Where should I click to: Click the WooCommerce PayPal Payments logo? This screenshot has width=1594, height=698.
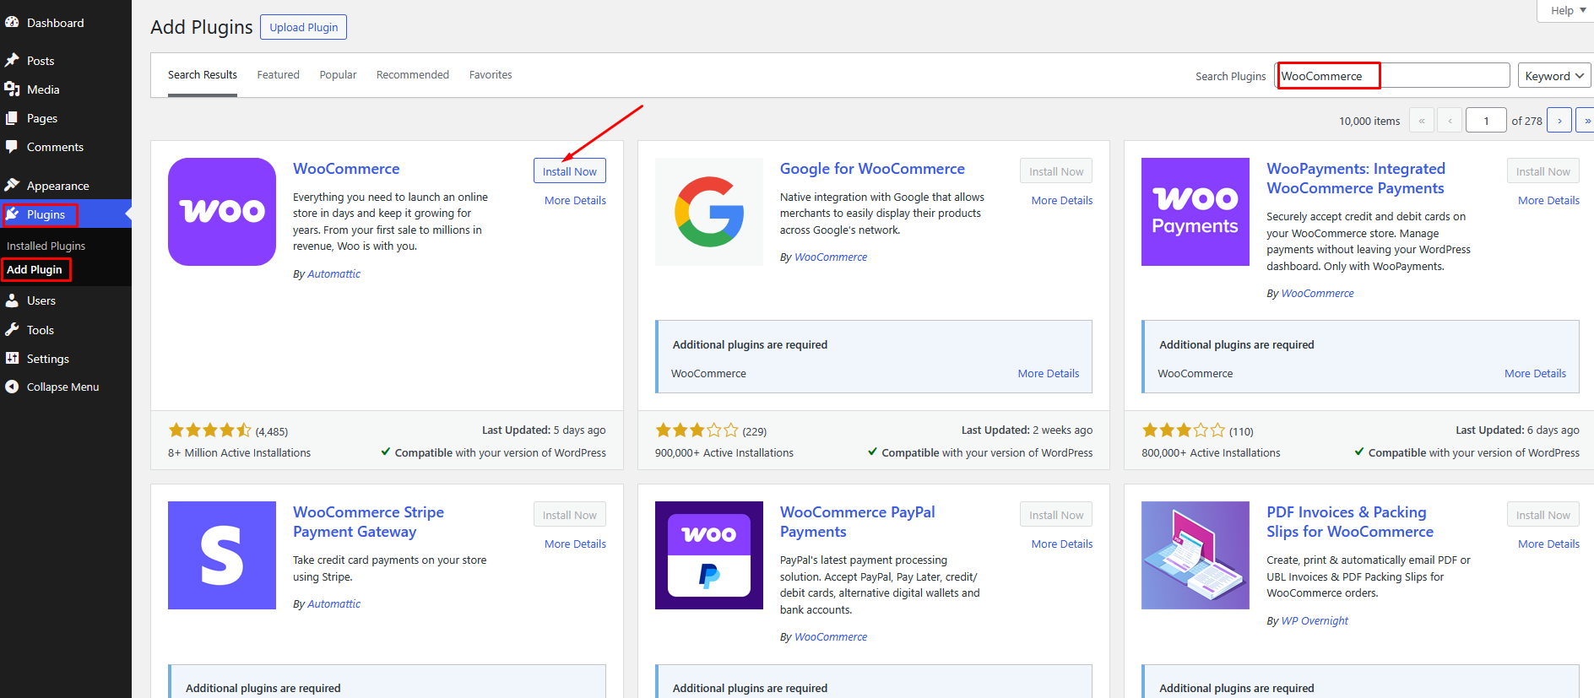click(x=709, y=555)
